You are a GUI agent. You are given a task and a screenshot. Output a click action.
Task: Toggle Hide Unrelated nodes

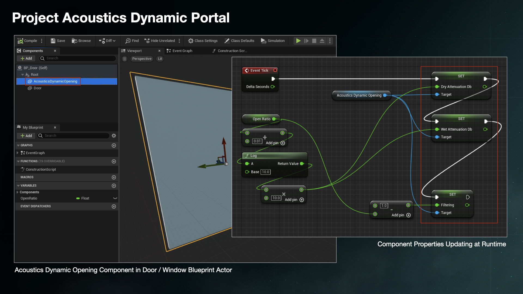click(x=160, y=41)
